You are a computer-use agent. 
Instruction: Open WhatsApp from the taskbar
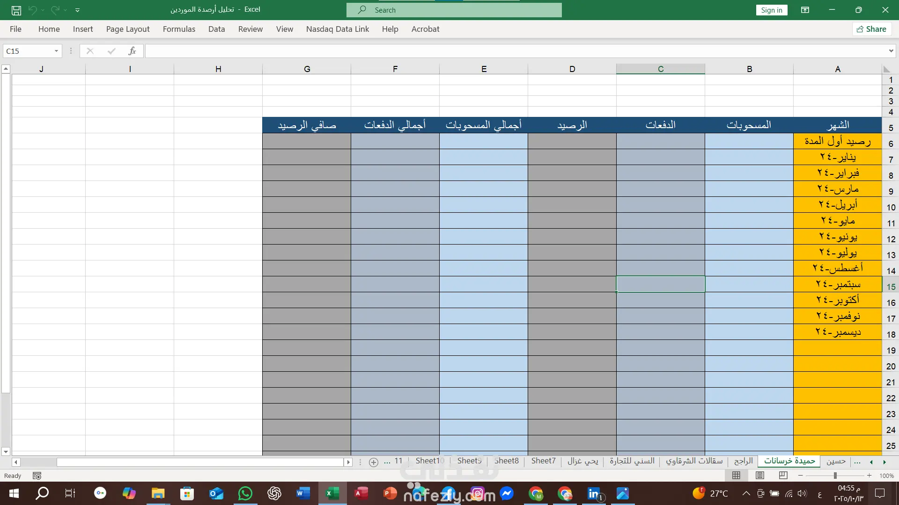point(245,493)
